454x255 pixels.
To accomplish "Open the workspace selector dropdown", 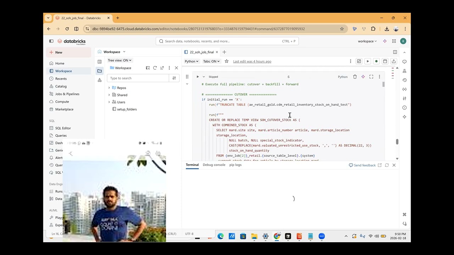I will click(367, 41).
